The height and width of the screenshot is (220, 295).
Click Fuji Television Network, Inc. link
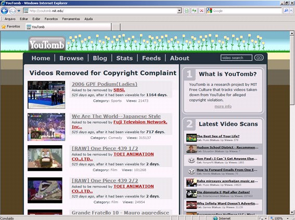120,125
